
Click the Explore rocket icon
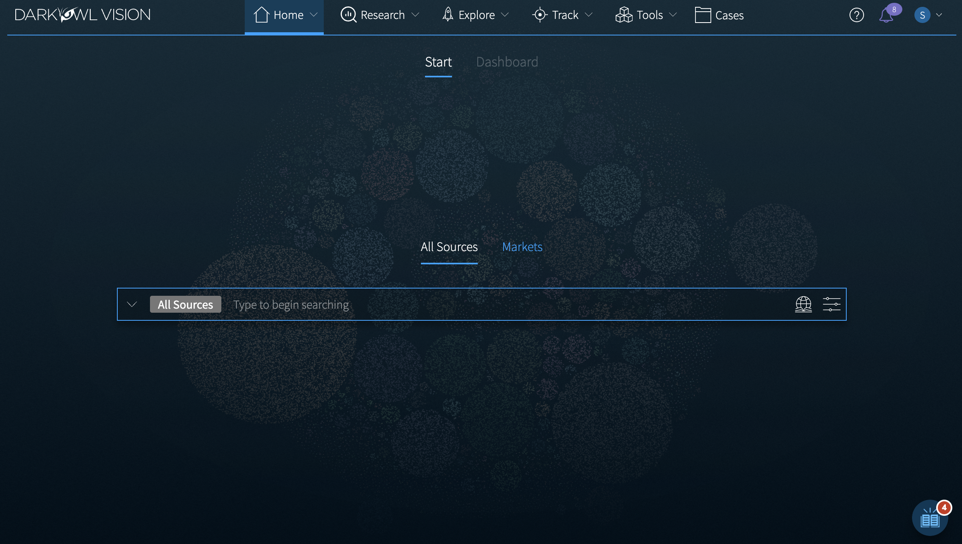(x=448, y=15)
